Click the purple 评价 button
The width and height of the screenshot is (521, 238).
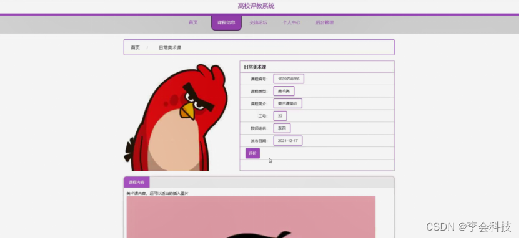tap(252, 153)
